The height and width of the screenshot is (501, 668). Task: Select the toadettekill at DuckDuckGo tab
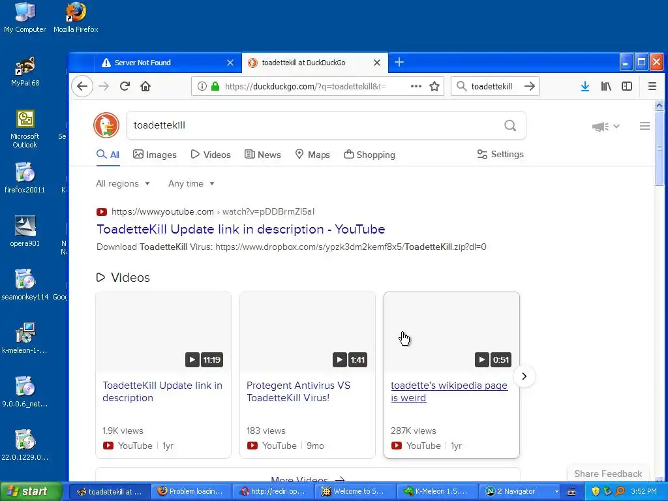point(315,63)
